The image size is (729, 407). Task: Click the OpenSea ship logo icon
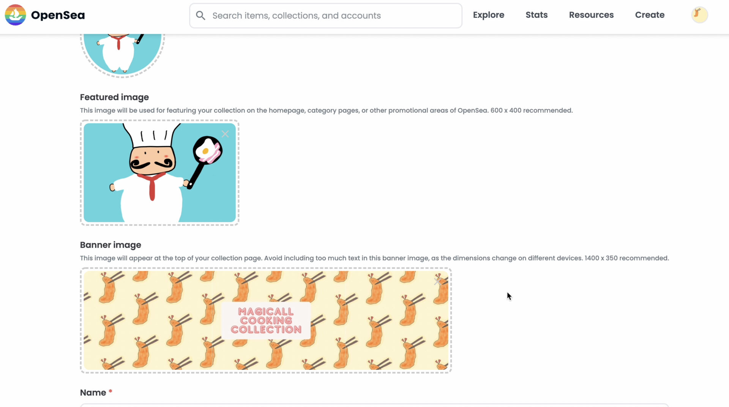(x=15, y=15)
